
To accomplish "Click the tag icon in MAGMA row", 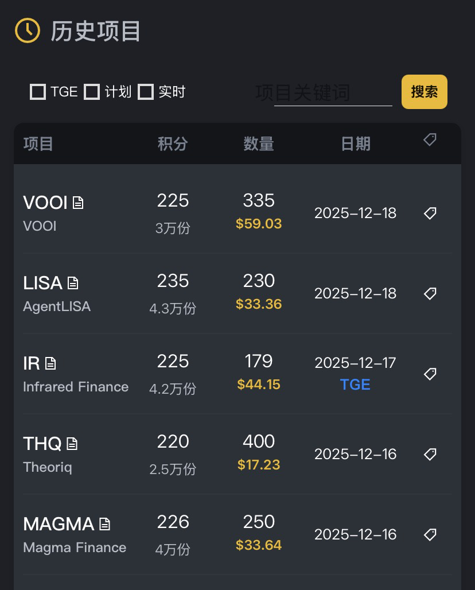I will (x=430, y=534).
